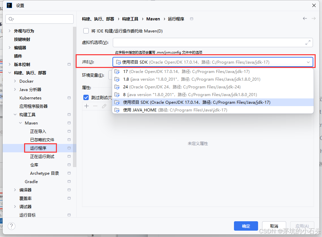Collapse the 构建工具 node
Image resolution: width=322 pixels, height=237 pixels.
click(15, 114)
